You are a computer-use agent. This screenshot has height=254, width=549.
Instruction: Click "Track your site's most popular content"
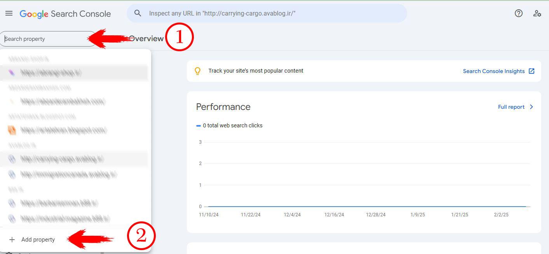tap(256, 71)
